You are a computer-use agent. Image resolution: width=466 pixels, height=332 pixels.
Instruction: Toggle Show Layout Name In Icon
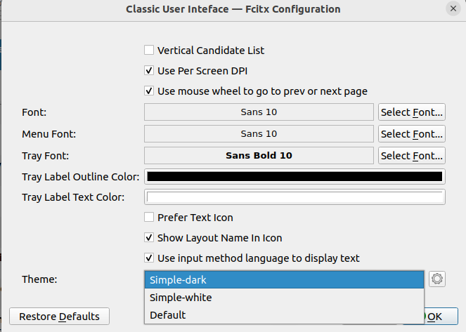149,238
